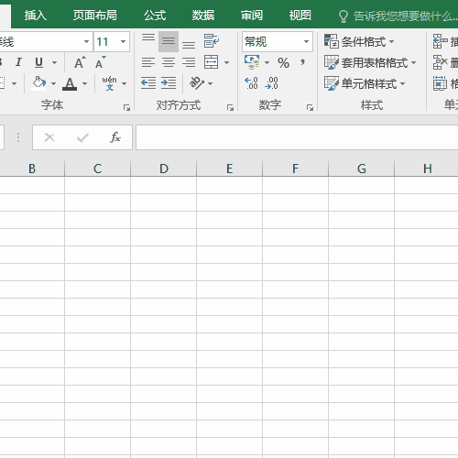
Task: Show phonetic guide wén icon
Action: (x=109, y=83)
